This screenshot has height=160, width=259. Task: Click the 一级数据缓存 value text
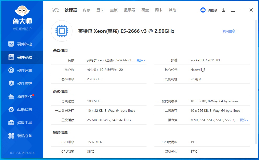[x=111, y=111]
